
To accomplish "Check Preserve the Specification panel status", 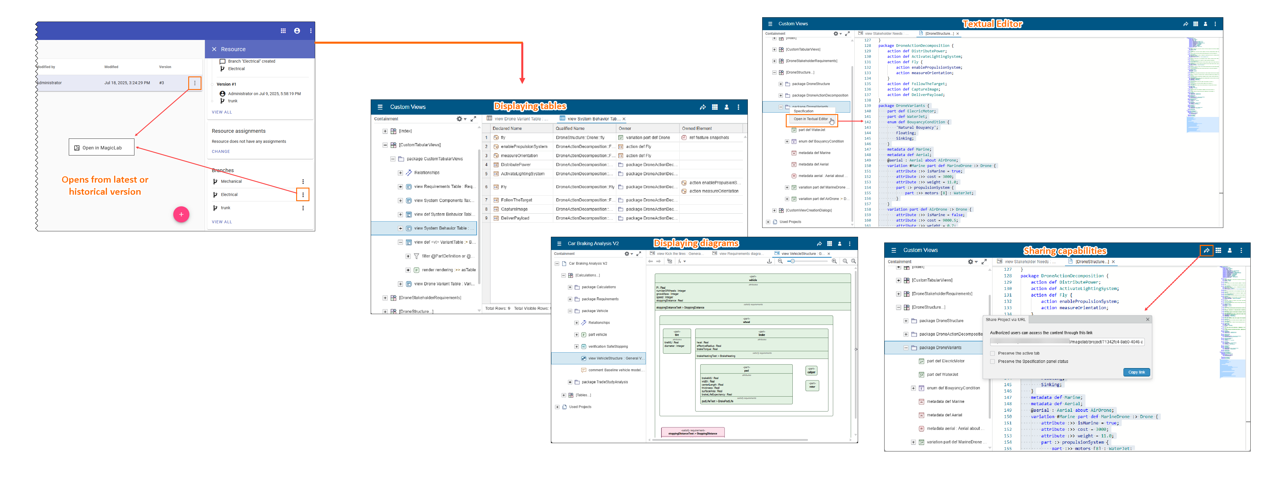I will (x=992, y=361).
